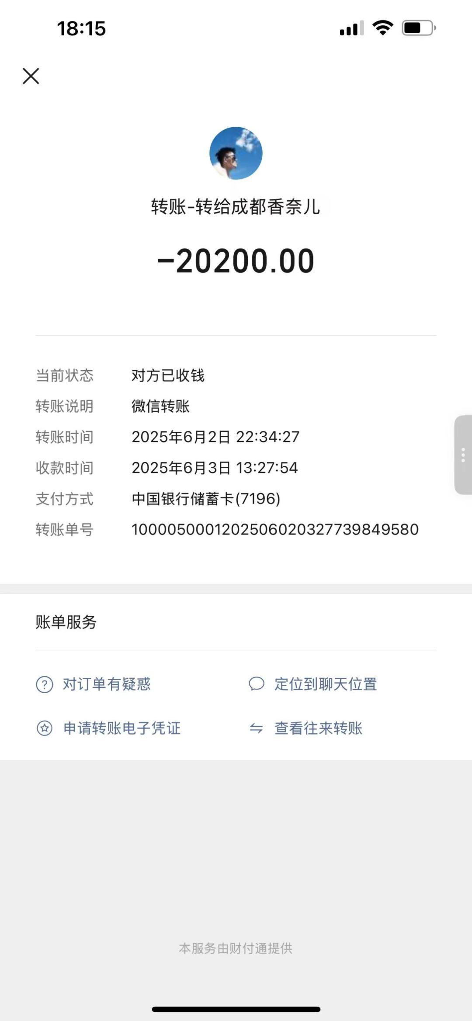Tap the home indicator bar at bottom
The width and height of the screenshot is (472, 1021).
coord(236,1009)
